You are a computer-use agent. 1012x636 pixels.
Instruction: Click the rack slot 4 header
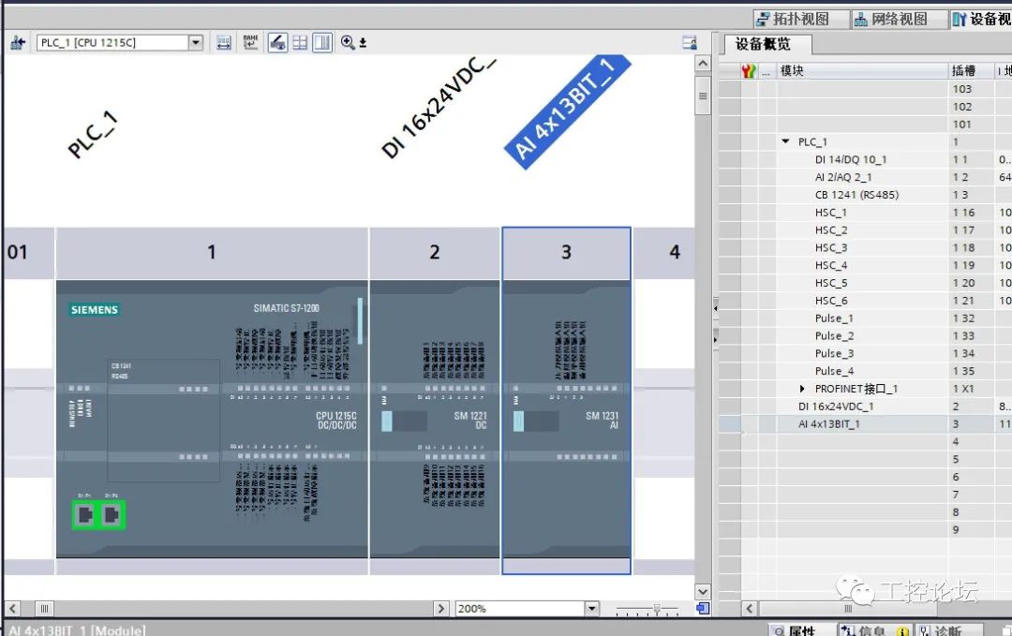coord(664,252)
